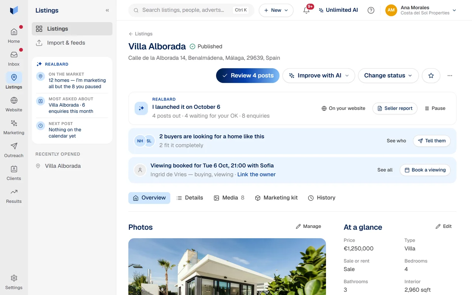This screenshot has height=295, width=472.
Task: Open Home in the left rail
Action: (x=14, y=35)
